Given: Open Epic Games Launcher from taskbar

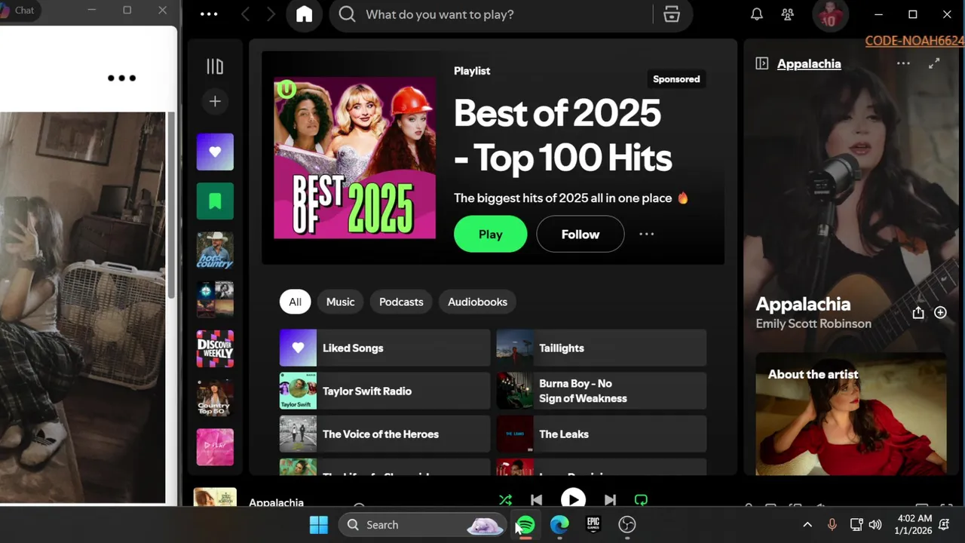Looking at the screenshot, I should tap(593, 525).
